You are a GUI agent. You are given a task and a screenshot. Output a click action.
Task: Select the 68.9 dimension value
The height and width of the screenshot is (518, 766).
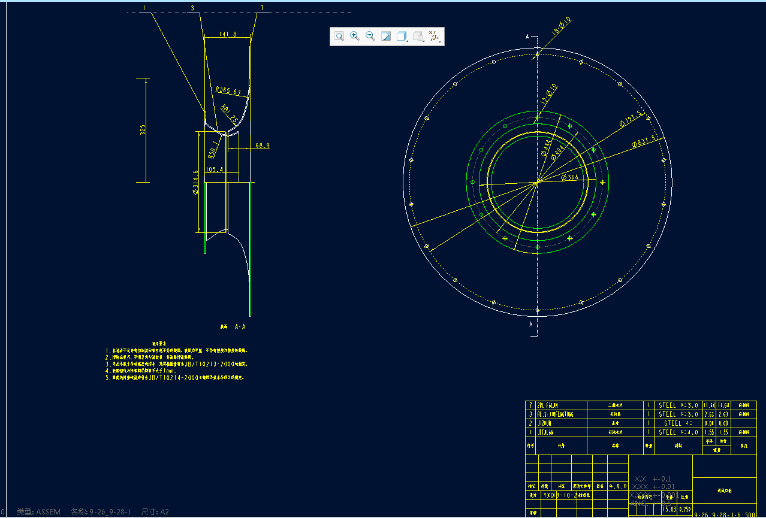click(262, 146)
